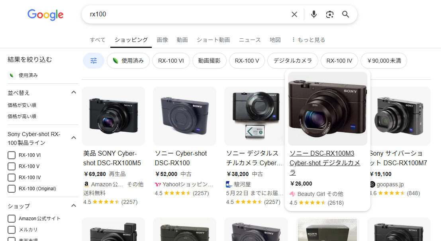Check the Amazon公式サイト shop checkbox
Viewport: 441px width, 241px height.
[12, 219]
